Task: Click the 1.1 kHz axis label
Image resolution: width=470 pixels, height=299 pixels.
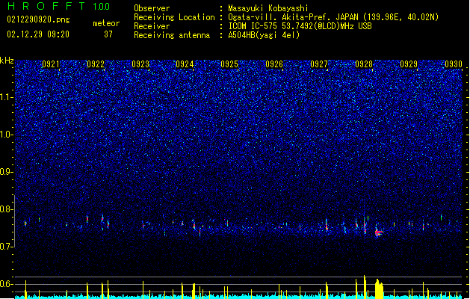Action: click(7, 97)
